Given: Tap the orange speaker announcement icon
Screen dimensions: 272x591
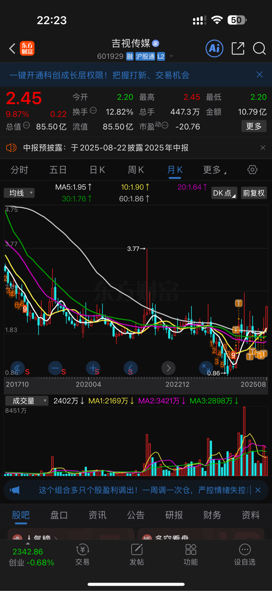Looking at the screenshot, I should coord(11,148).
